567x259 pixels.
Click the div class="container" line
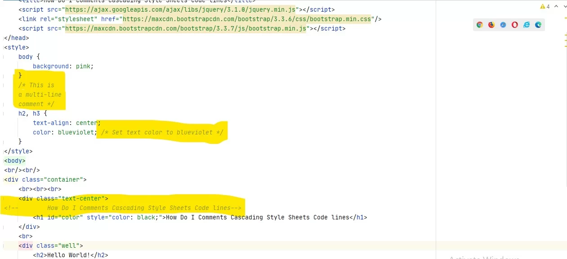tap(45, 179)
